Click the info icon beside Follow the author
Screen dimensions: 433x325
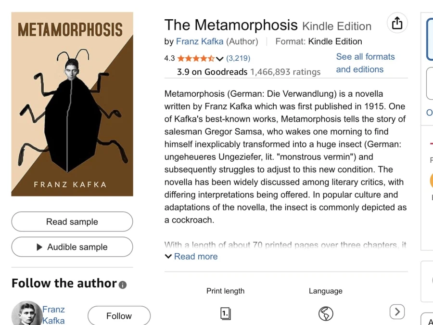click(123, 285)
